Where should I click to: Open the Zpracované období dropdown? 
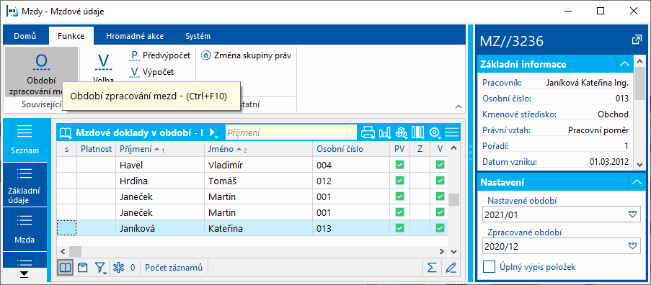(x=632, y=246)
